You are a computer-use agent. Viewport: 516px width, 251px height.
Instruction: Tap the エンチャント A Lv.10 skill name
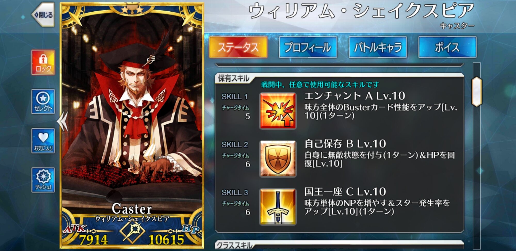pos(355,96)
